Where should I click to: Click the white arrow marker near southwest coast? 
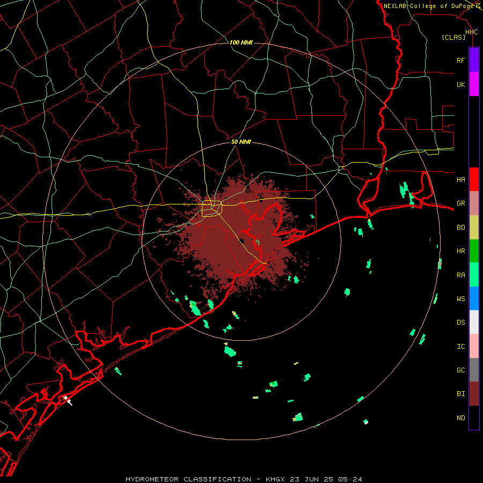pyautogui.click(x=68, y=401)
